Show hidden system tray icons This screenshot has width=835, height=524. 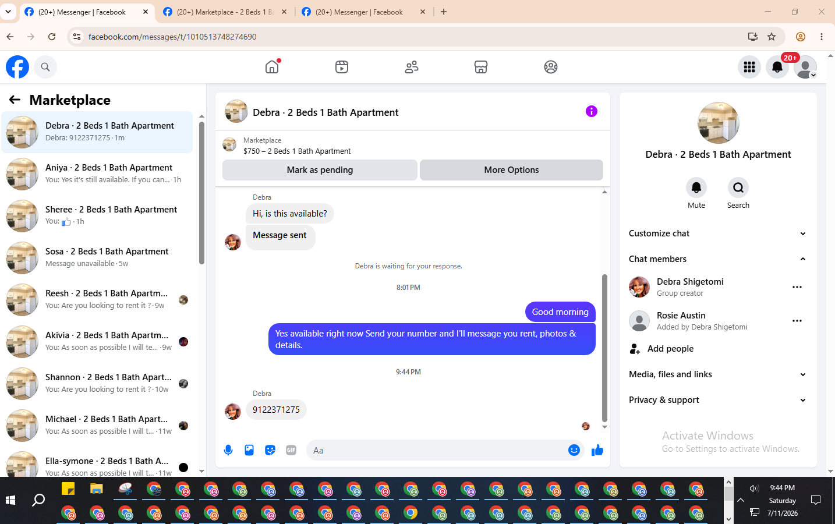(x=741, y=500)
